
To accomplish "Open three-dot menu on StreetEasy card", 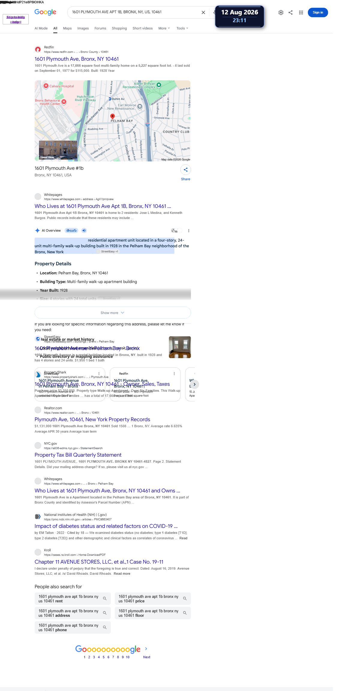I will 99,374.
